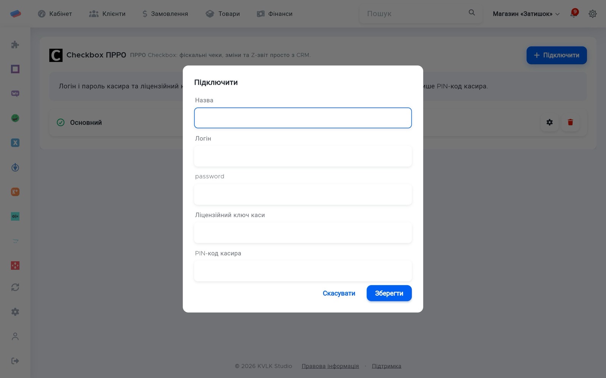Focus the Логін input field
The width and height of the screenshot is (606, 378).
click(303, 156)
